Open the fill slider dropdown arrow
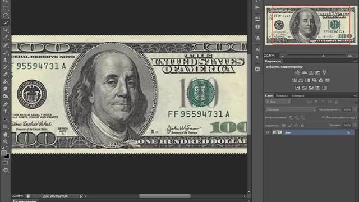The image size is (359, 202). pyautogui.click(x=355, y=125)
